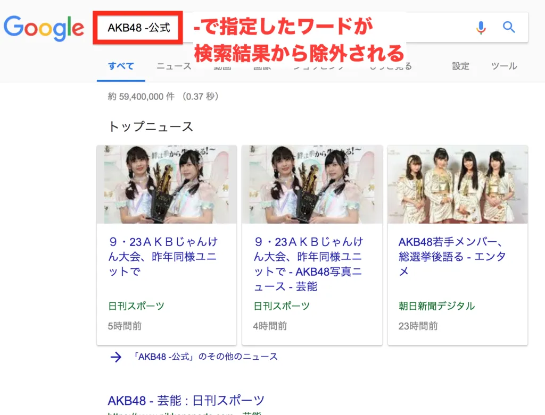
Task: Open the headline ending ユニットで, posted 5時間前
Action: tap(163, 257)
